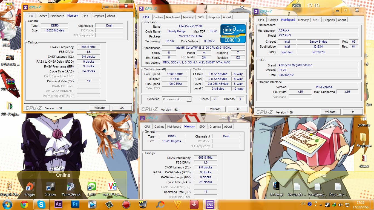Open the taskbar clock showing 17:16
The image size is (374, 210).
tap(360, 204)
